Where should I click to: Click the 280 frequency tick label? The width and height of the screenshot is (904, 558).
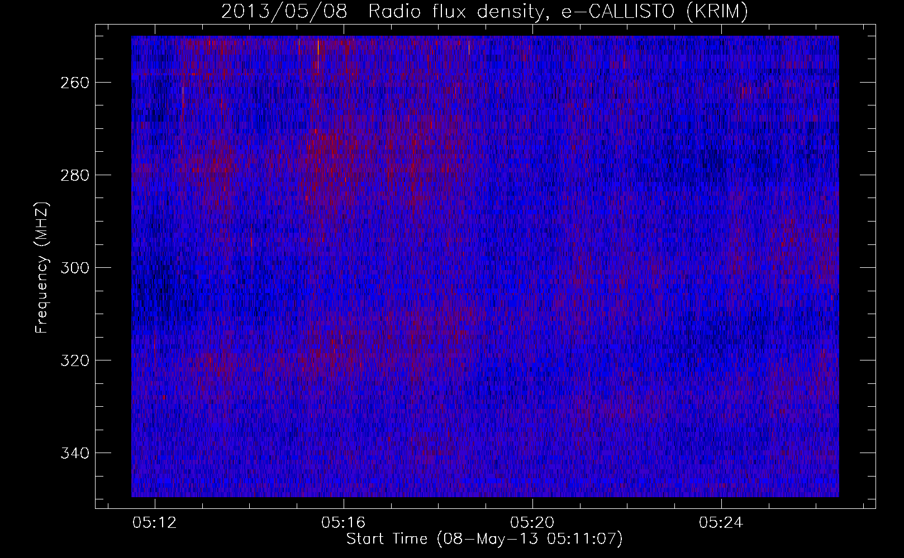[74, 175]
